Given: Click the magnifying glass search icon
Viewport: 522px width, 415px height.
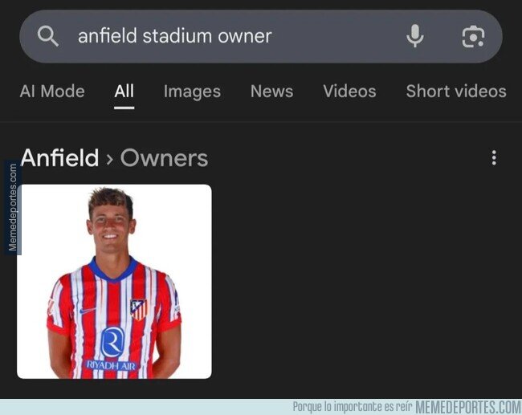Looking at the screenshot, I should point(48,36).
